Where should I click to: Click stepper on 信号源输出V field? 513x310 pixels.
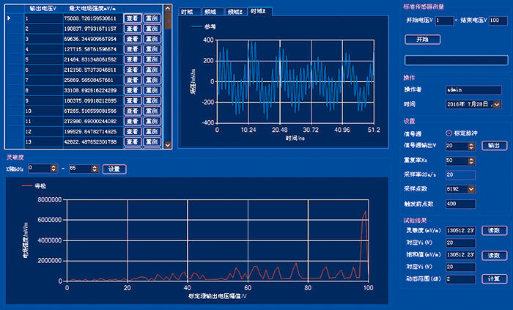point(470,146)
